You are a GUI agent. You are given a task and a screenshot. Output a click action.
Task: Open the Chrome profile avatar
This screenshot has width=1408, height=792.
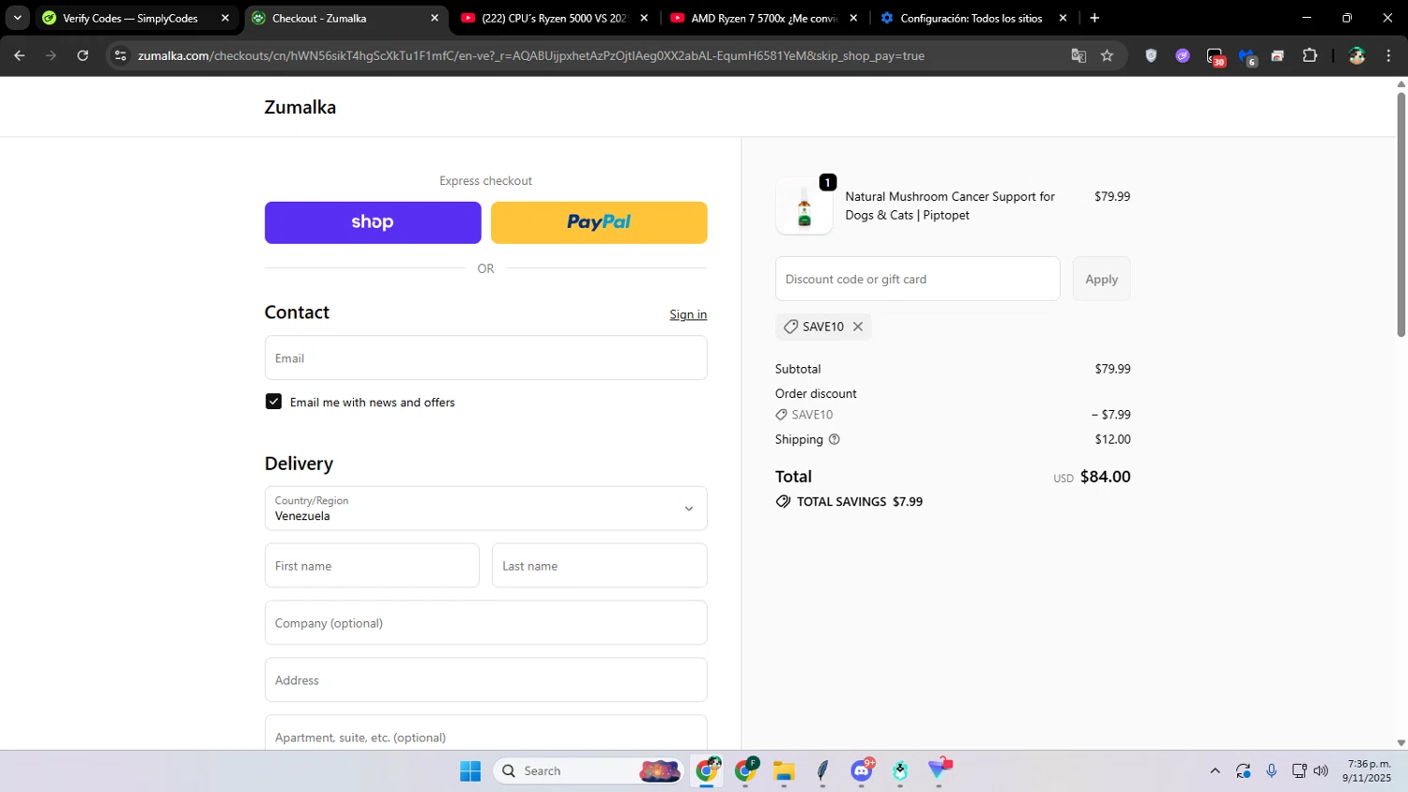[1356, 56]
